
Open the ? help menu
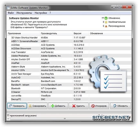(x=50, y=13)
